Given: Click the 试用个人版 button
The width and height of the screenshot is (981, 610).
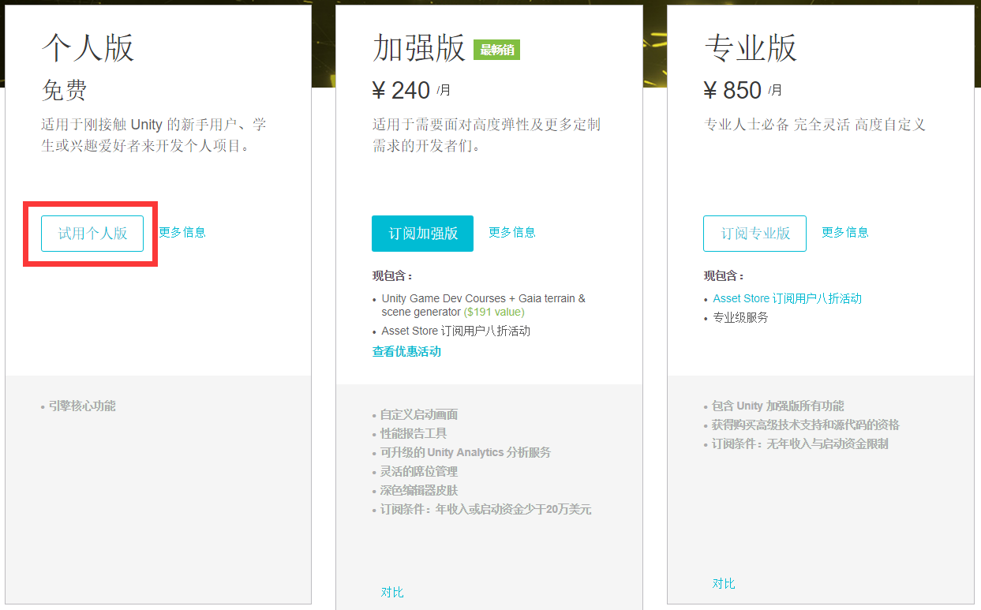Looking at the screenshot, I should coord(92,234).
